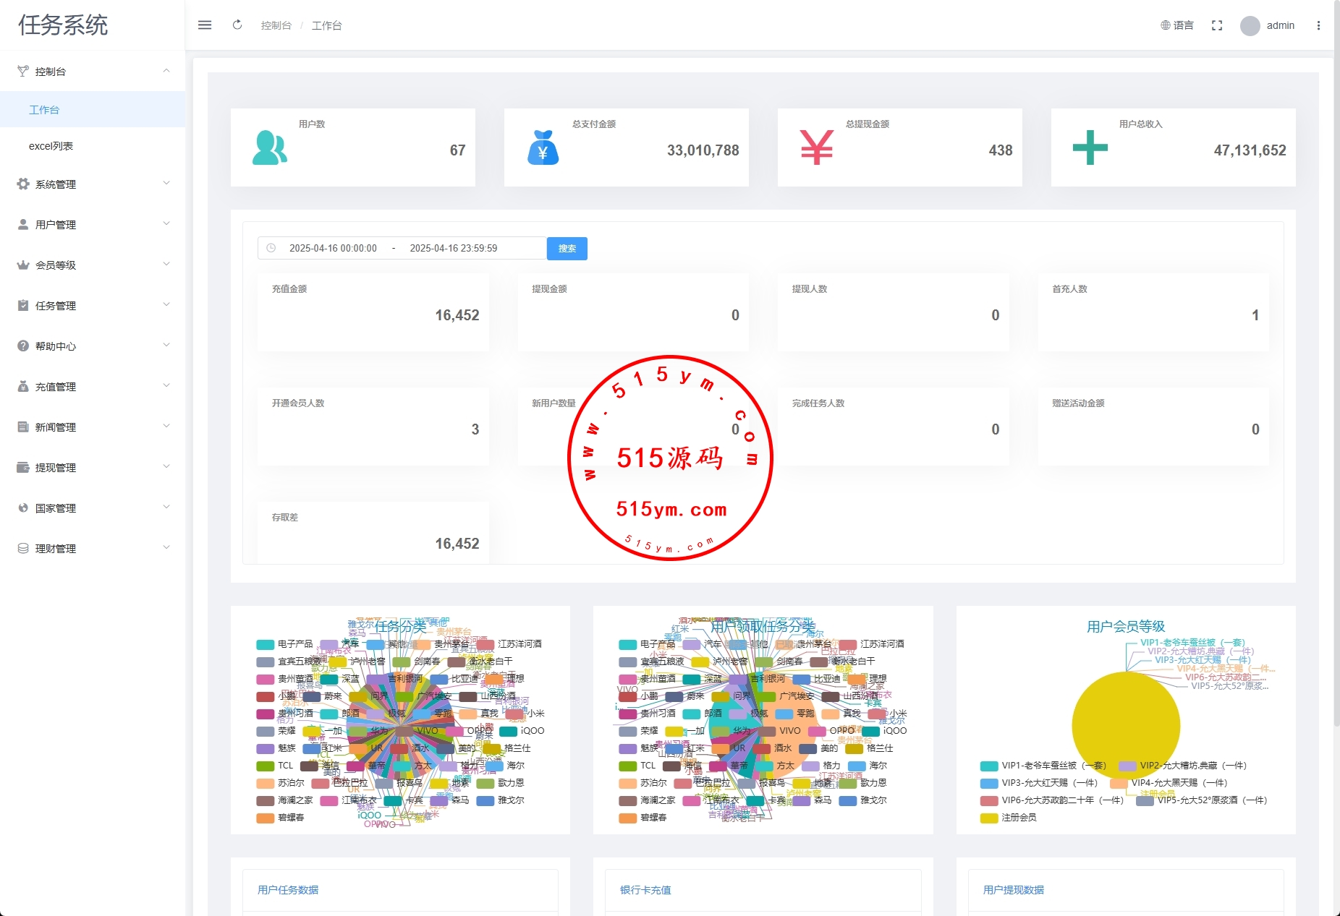Click the blue 搜索 button
Image resolution: width=1340 pixels, height=916 pixels.
567,249
